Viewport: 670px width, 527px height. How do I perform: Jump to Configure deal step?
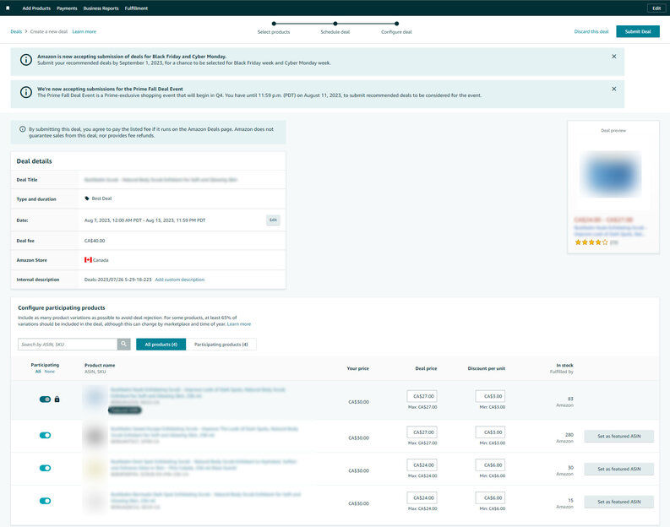tap(396, 28)
